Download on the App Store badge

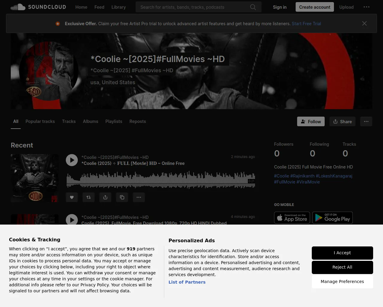click(292, 218)
